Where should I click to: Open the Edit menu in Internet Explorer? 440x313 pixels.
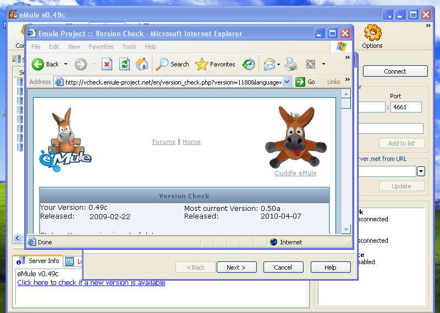click(x=54, y=47)
